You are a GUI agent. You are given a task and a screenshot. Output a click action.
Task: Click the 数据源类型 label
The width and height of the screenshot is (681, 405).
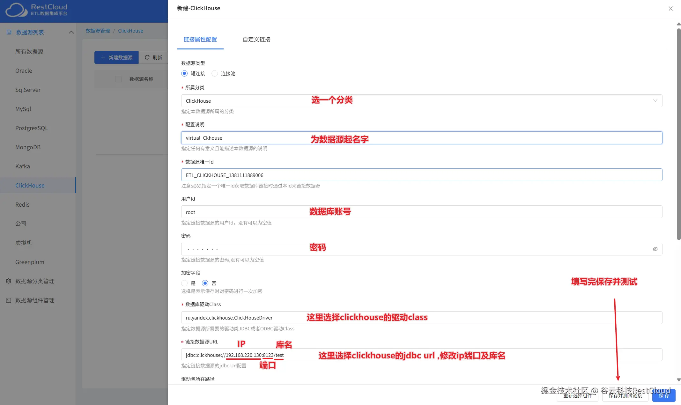click(193, 63)
